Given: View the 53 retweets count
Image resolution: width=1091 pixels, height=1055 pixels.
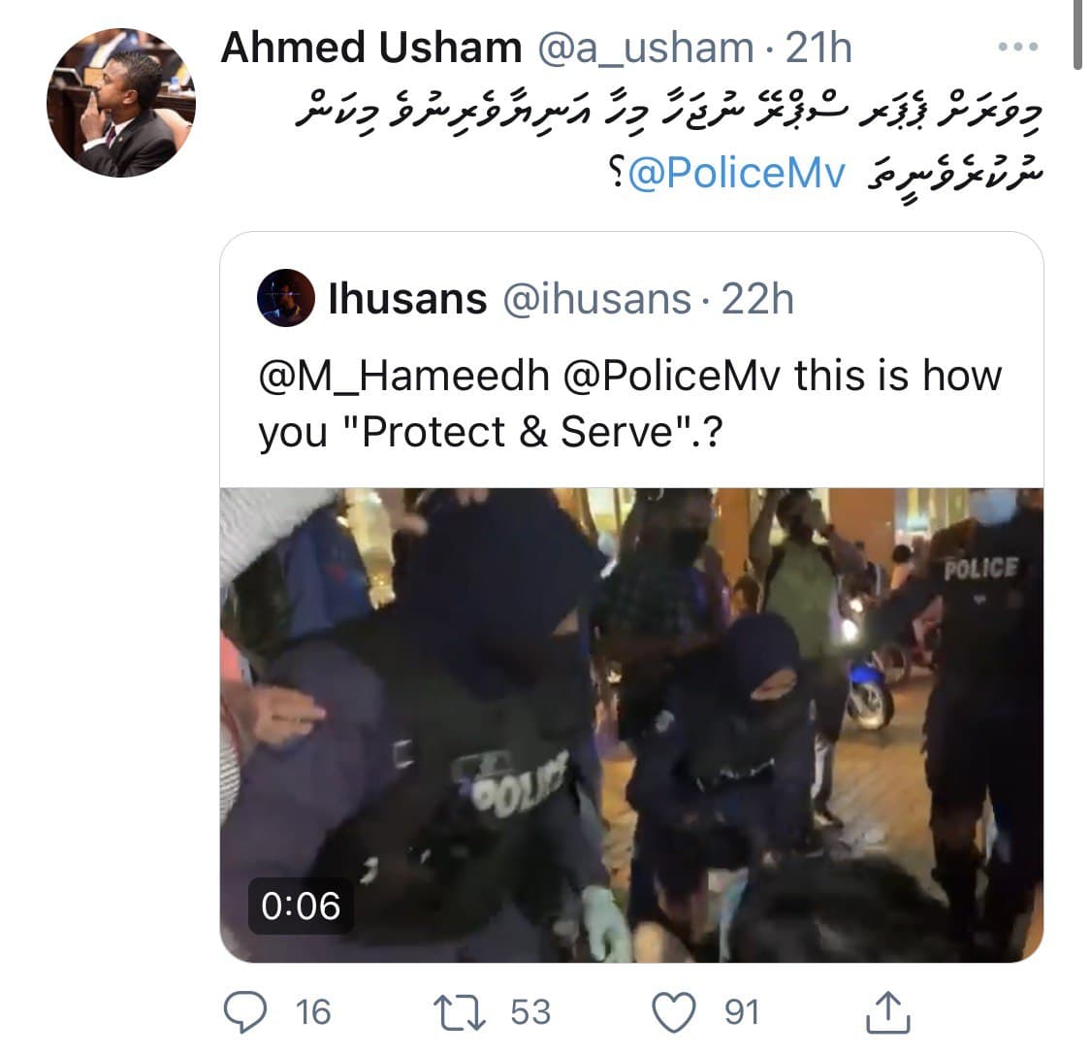Looking at the screenshot, I should (530, 1012).
